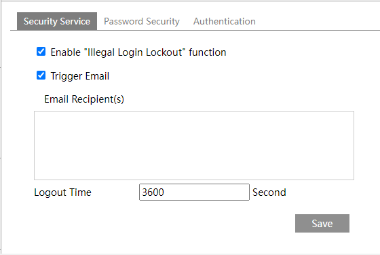The height and width of the screenshot is (255, 380).
Task: Place cursor after the 3600 value
Action: click(x=166, y=192)
